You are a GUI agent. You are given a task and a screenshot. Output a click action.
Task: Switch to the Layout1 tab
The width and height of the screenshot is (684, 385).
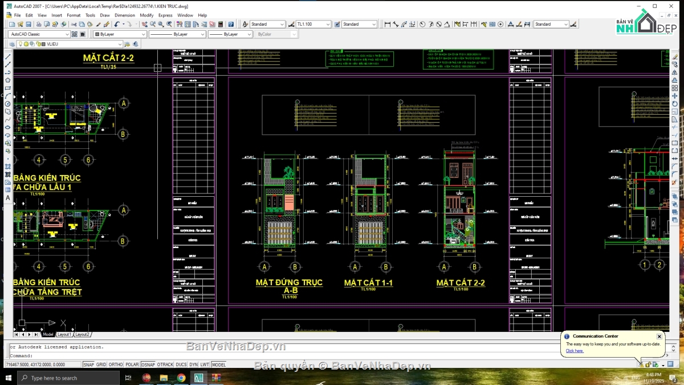coord(64,334)
